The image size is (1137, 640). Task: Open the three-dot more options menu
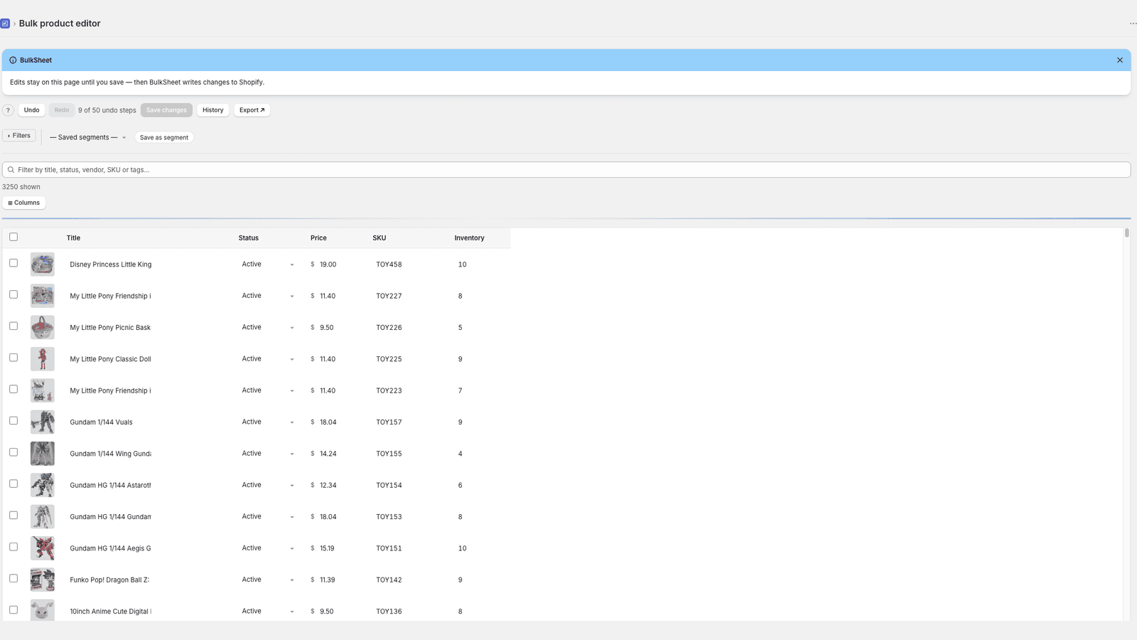(1133, 23)
